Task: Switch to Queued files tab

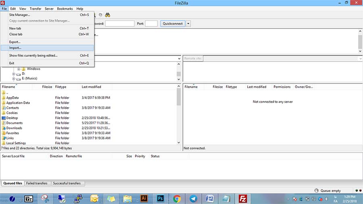Action: click(x=13, y=183)
